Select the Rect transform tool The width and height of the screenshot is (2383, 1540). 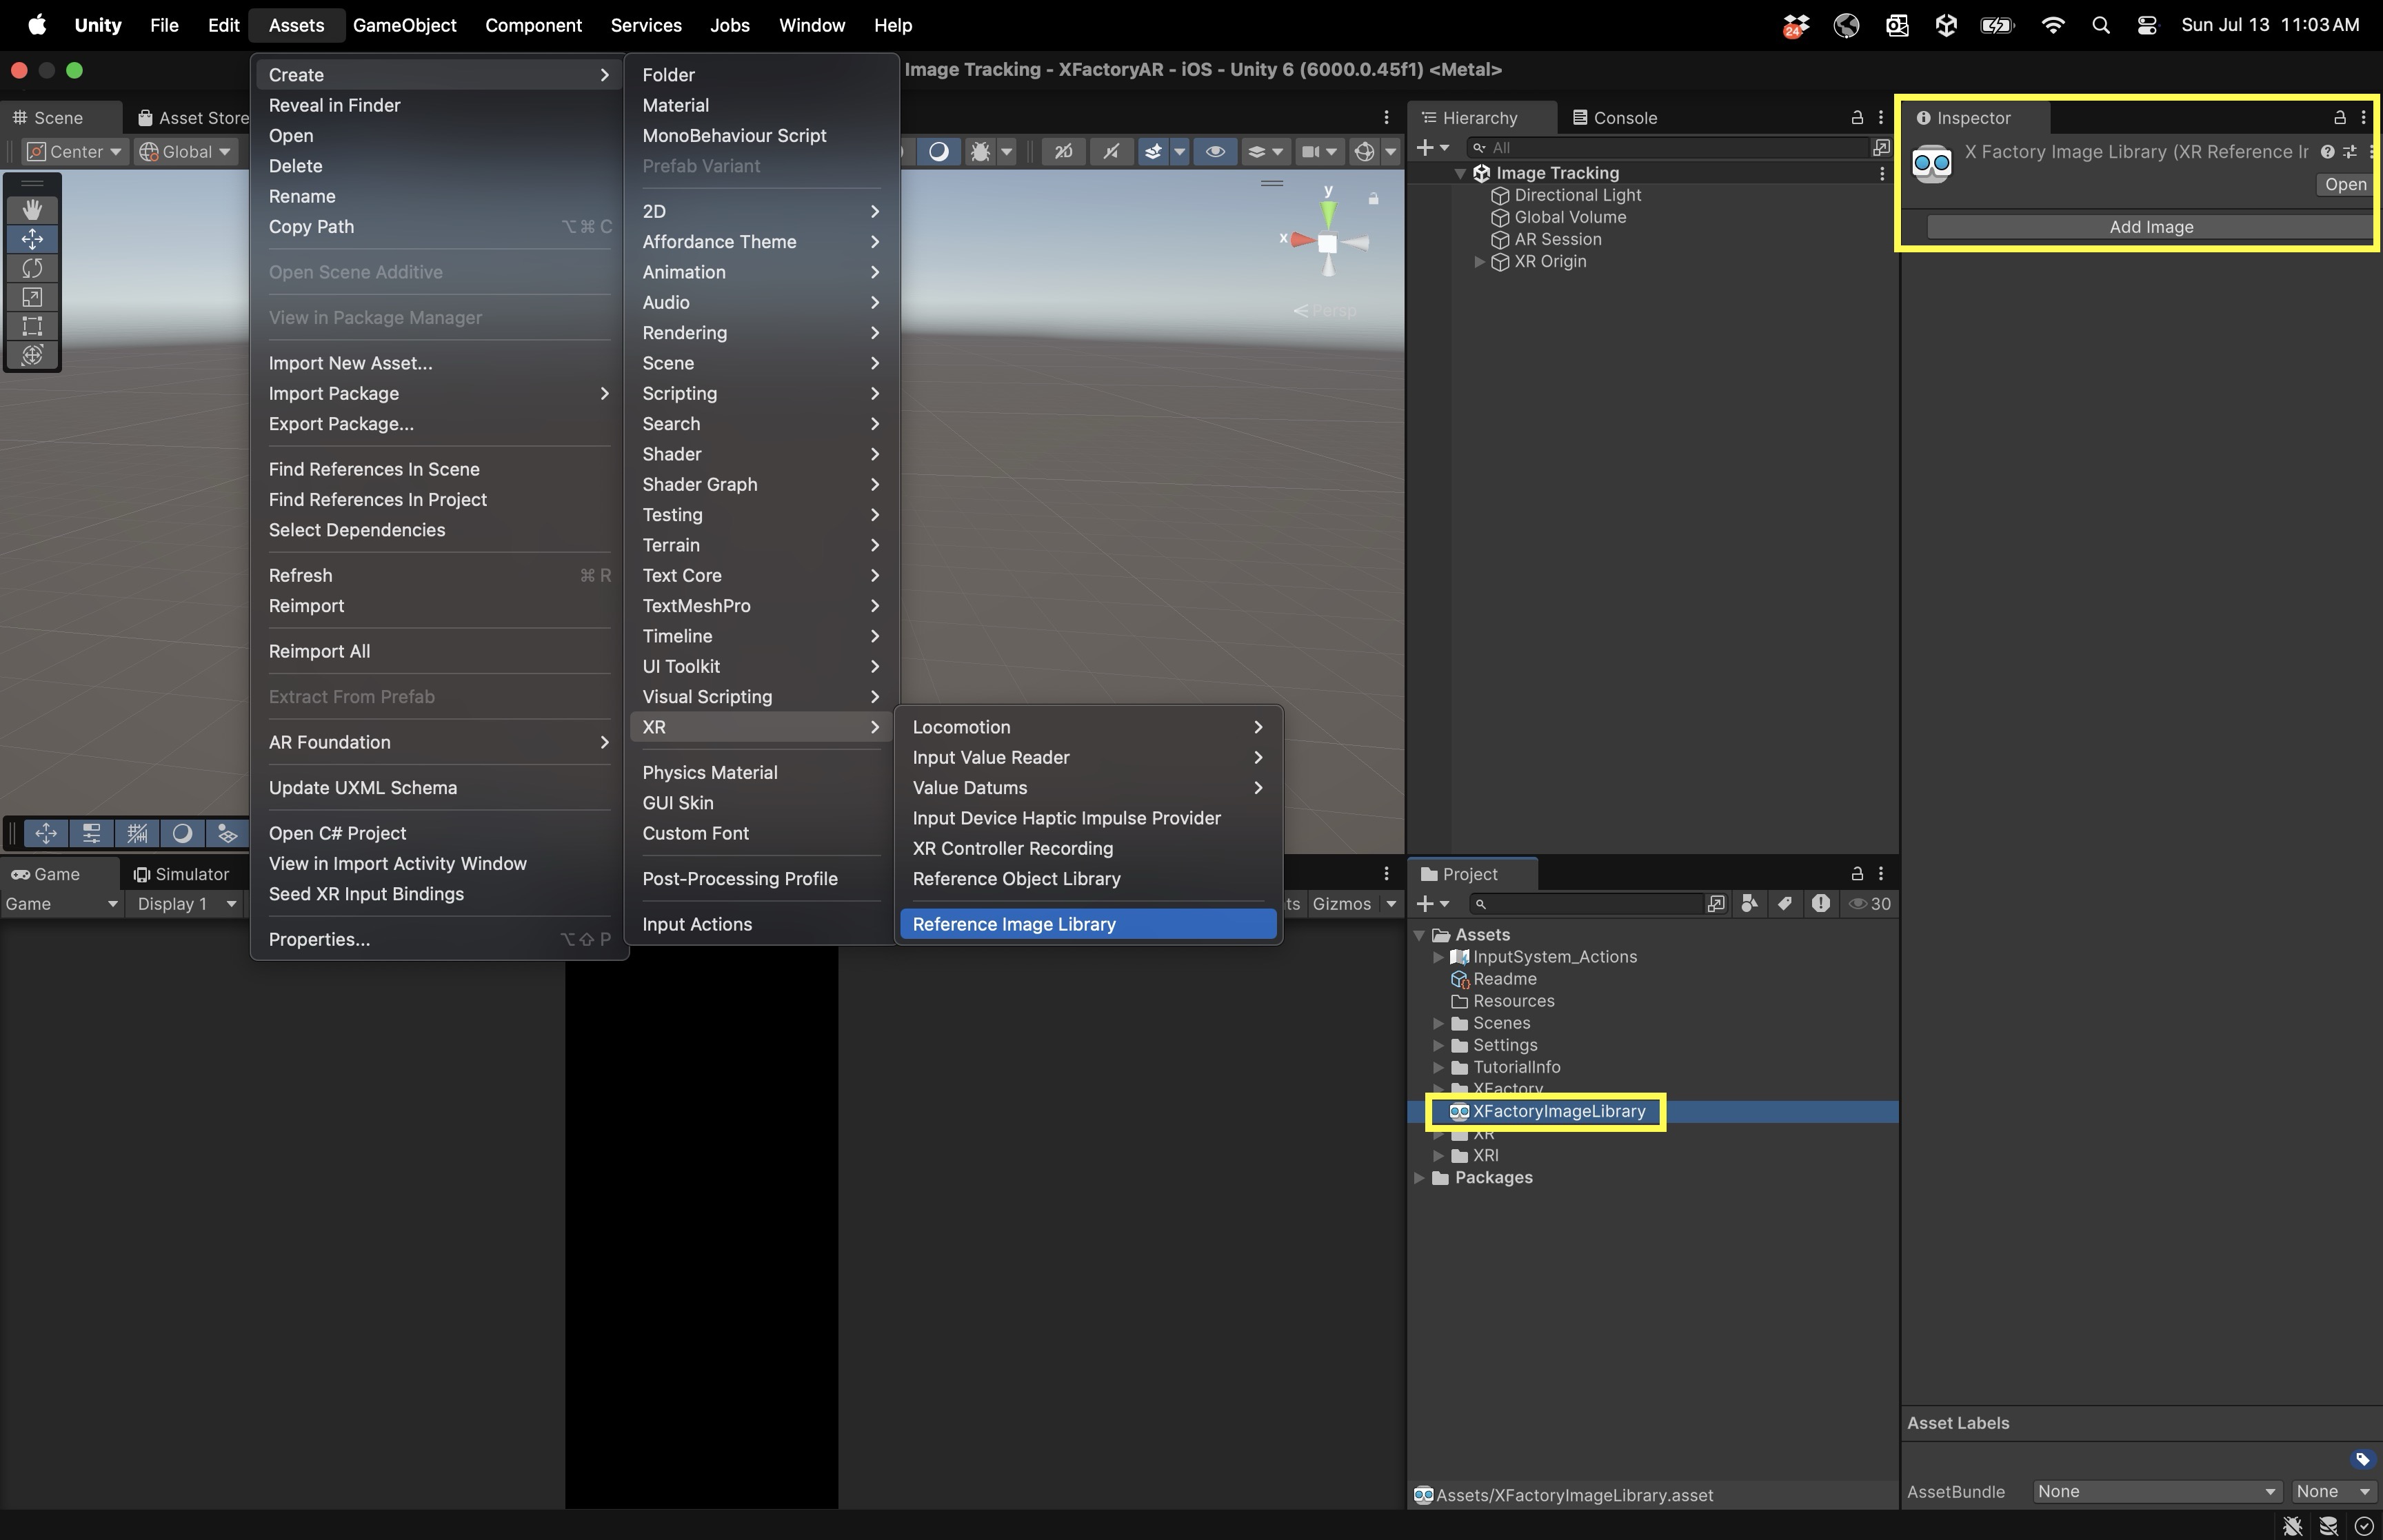tap(32, 326)
